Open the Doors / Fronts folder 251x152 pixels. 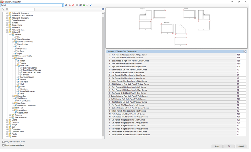point(17,25)
